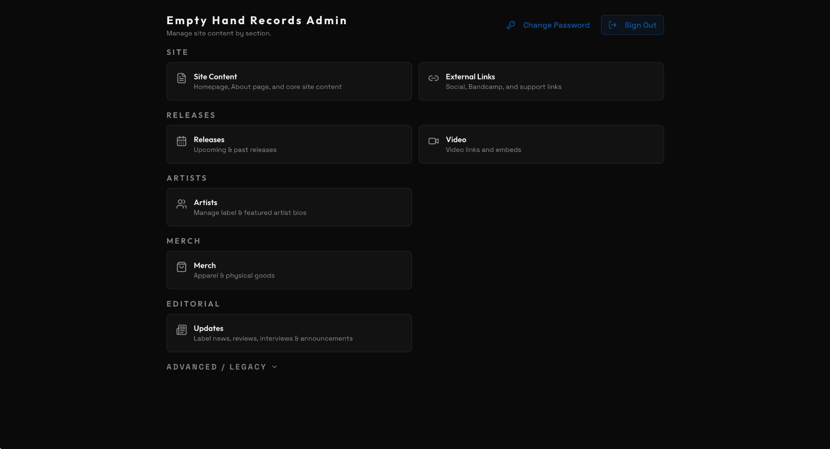The width and height of the screenshot is (830, 449).
Task: Open the Video card title
Action: (x=456, y=139)
